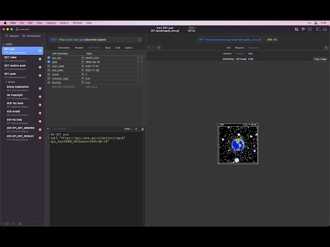Select the Empty Explanation request
This screenshot has height=247, width=330.
(x=23, y=89)
